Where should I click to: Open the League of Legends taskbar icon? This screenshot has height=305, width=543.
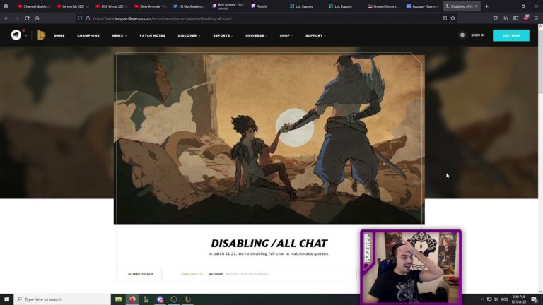click(187, 299)
